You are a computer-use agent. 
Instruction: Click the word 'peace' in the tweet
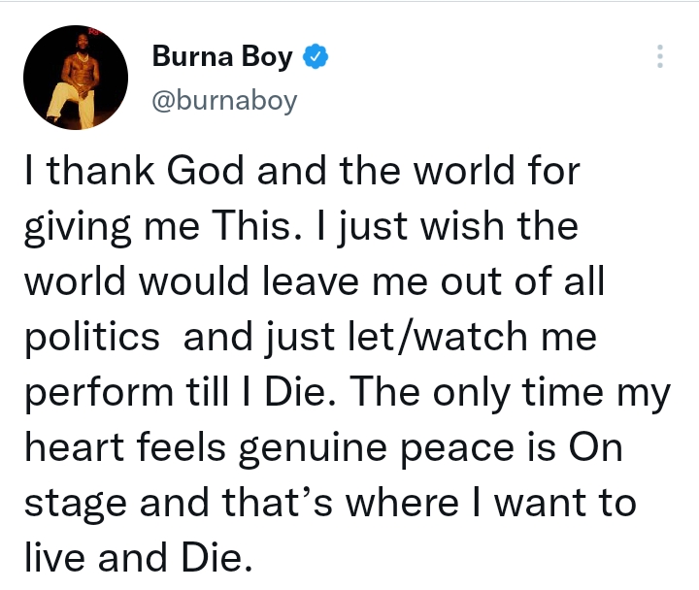tap(457, 449)
